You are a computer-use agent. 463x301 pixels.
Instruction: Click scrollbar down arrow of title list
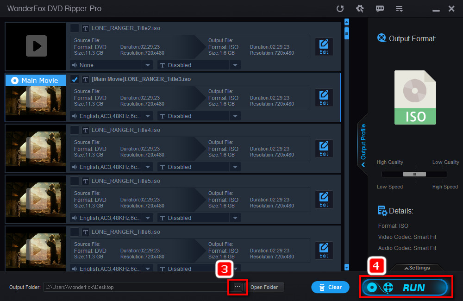pos(347,267)
